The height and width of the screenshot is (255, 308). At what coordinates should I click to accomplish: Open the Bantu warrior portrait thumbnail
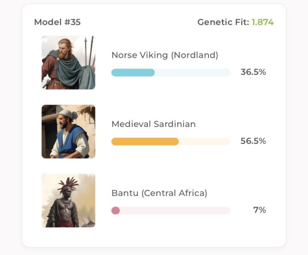[69, 201]
